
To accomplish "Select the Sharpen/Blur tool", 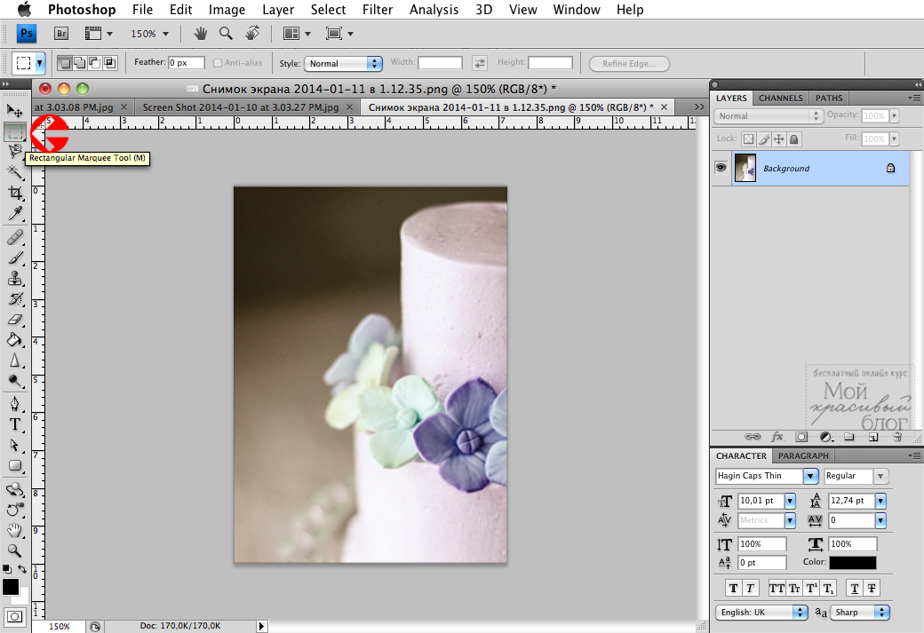I will 15,360.
